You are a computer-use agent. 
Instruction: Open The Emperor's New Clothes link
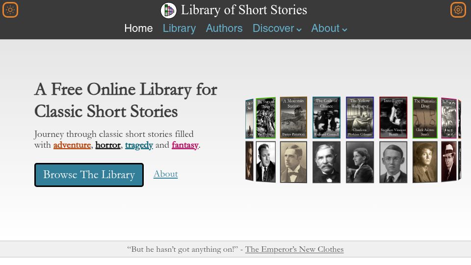[x=294, y=249]
